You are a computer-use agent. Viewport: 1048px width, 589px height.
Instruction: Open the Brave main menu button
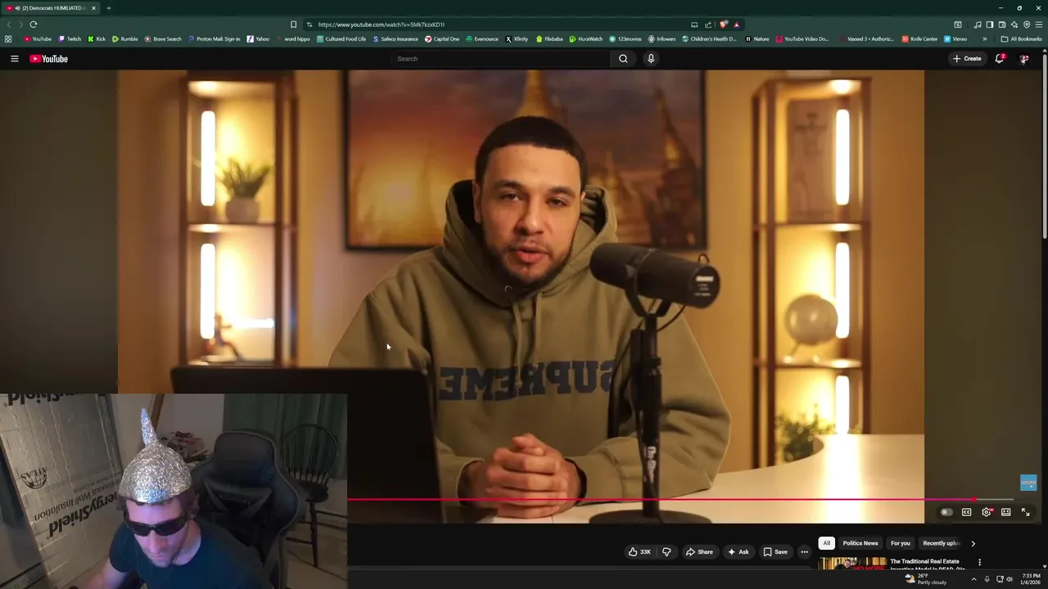(x=1039, y=25)
